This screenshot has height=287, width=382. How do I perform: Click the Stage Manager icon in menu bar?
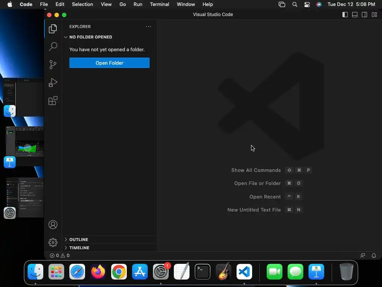click(282, 4)
